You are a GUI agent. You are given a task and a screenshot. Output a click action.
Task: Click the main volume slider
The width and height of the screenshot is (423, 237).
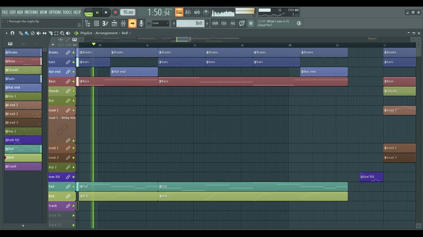245,11
